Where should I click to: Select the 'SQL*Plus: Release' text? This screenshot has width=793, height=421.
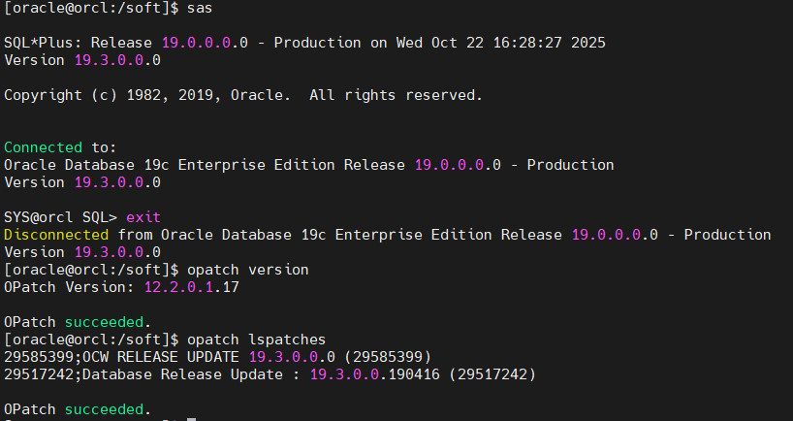click(78, 43)
